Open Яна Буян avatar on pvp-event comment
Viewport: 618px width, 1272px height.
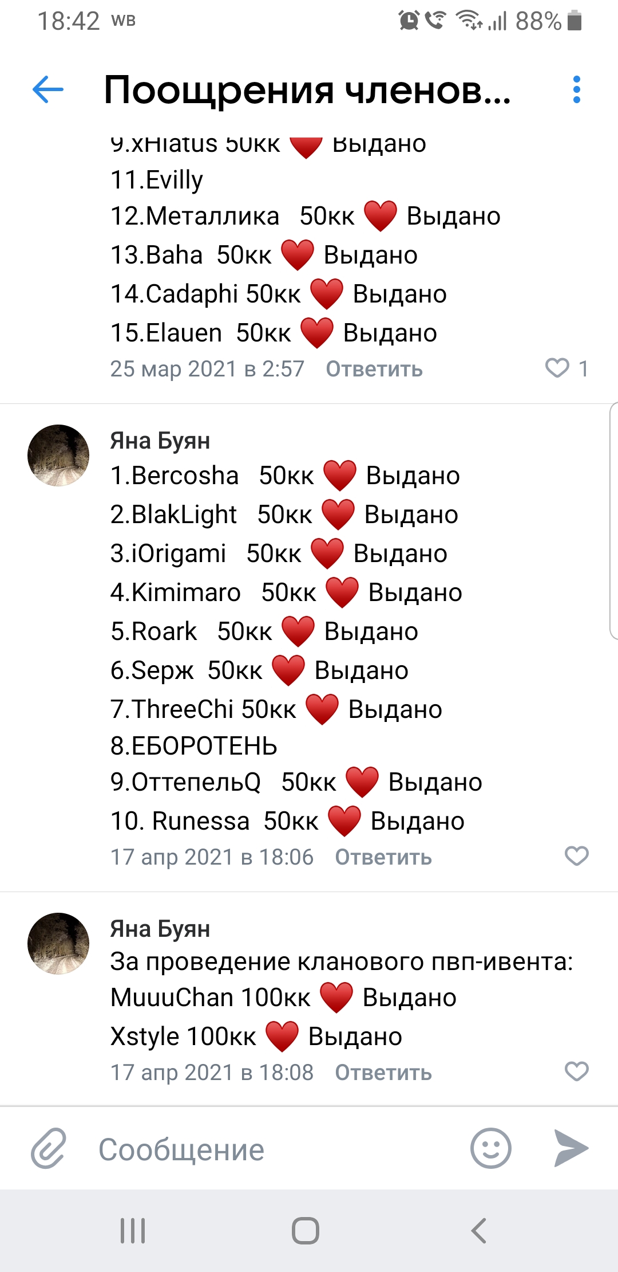58,944
